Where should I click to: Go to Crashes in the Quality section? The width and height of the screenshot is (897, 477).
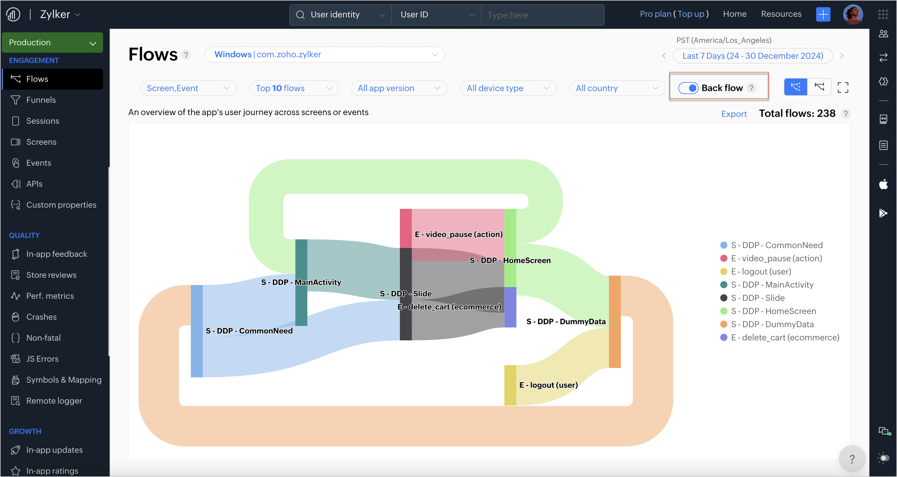pyautogui.click(x=41, y=317)
